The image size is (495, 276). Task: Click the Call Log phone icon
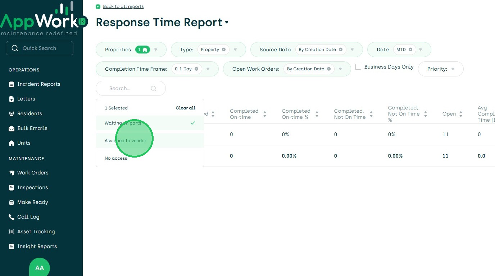coord(12,217)
